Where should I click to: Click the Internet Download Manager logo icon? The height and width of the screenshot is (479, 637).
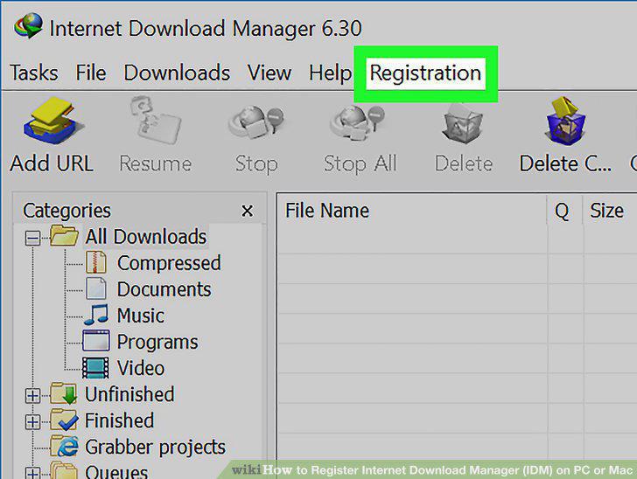pyautogui.click(x=28, y=25)
